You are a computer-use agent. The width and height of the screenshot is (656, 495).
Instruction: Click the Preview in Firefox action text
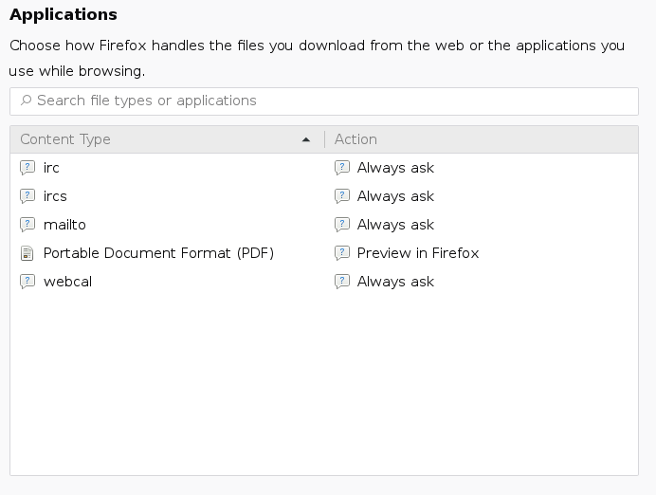pyautogui.click(x=418, y=253)
